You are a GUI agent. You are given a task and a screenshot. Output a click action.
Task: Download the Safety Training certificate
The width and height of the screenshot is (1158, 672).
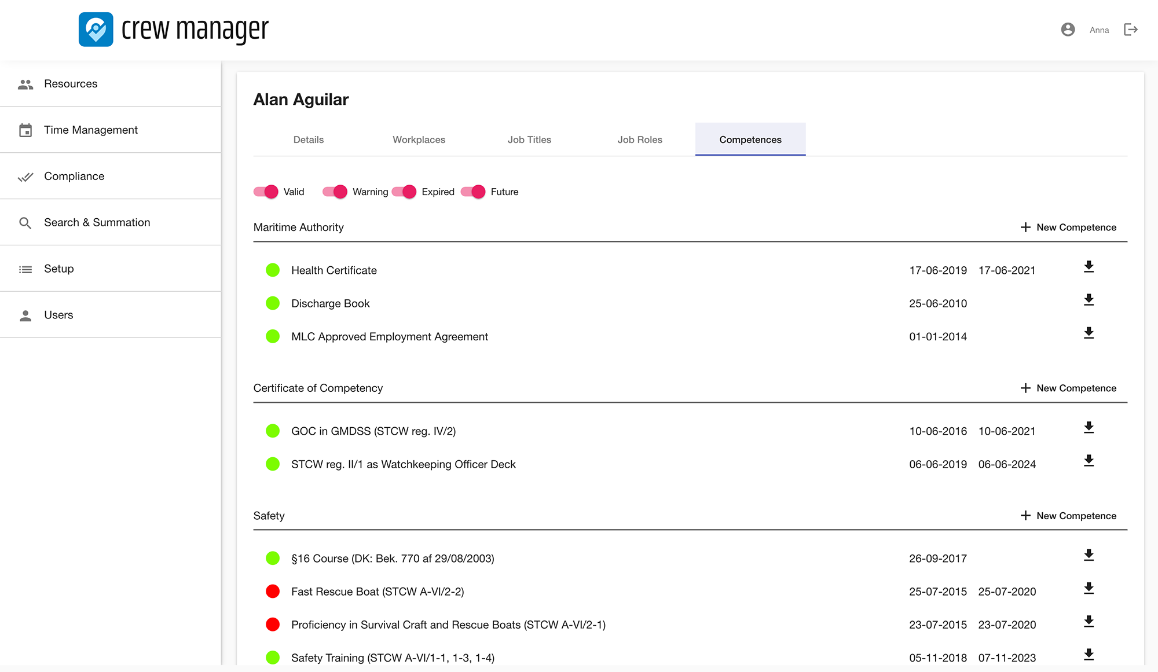1089,655
